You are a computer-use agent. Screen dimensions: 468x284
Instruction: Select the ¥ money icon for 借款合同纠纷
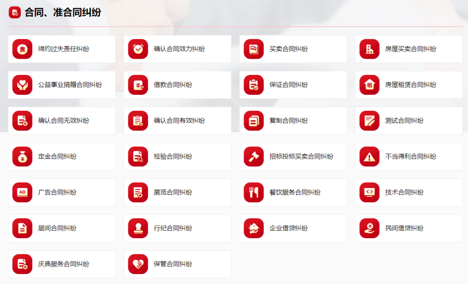pyautogui.click(x=138, y=85)
